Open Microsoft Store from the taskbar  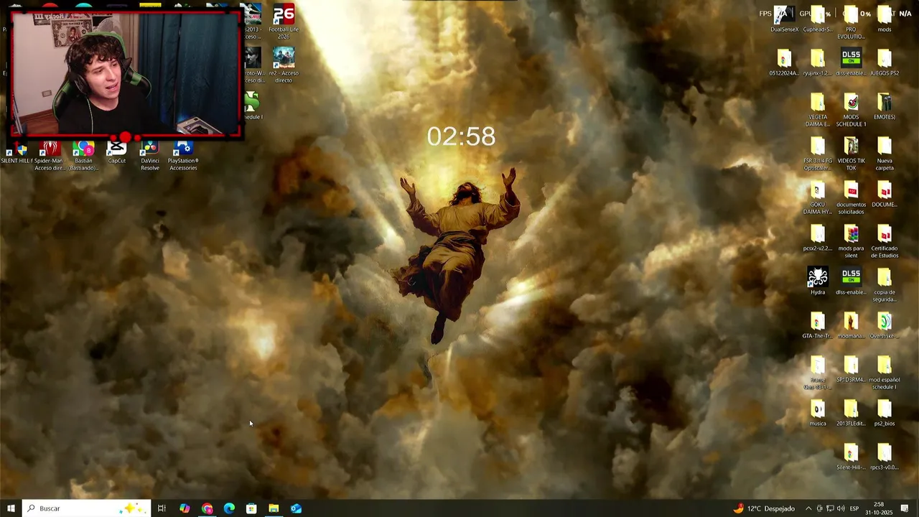tap(251, 508)
